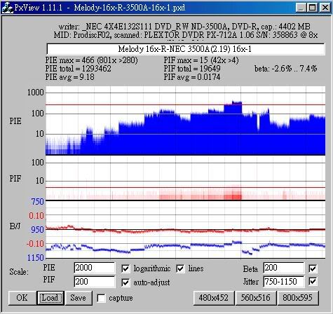The width and height of the screenshot is (333, 314).
Task: Choose the 560x516 size button
Action: pyautogui.click(x=255, y=298)
